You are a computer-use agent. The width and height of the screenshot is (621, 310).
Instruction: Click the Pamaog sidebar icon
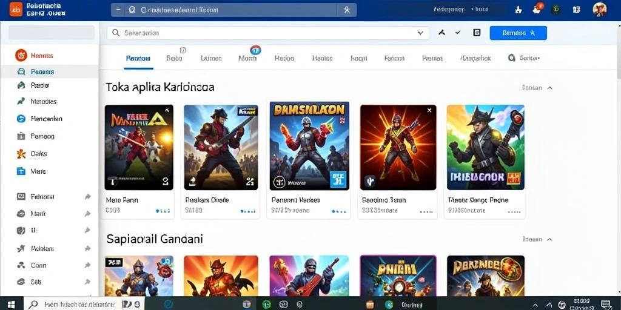click(x=21, y=136)
